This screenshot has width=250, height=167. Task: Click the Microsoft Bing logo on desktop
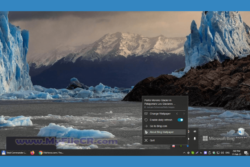(x=218, y=138)
